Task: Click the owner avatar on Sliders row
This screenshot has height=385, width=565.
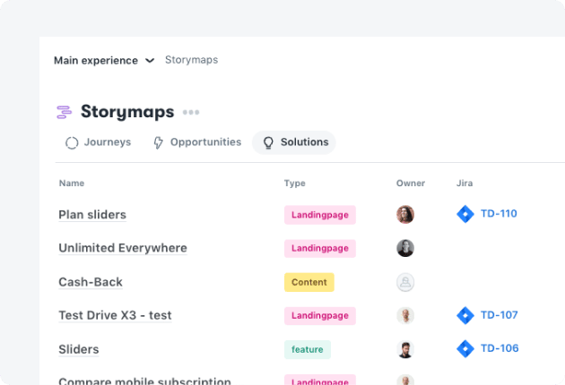Action: [x=405, y=349]
